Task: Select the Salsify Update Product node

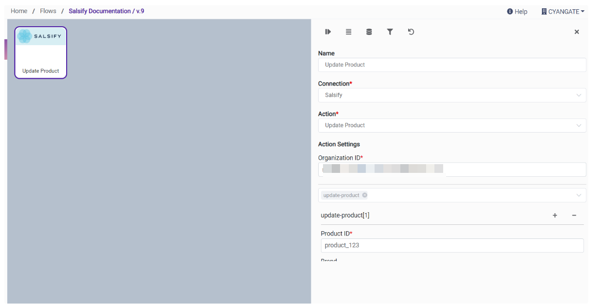Action: (40, 52)
